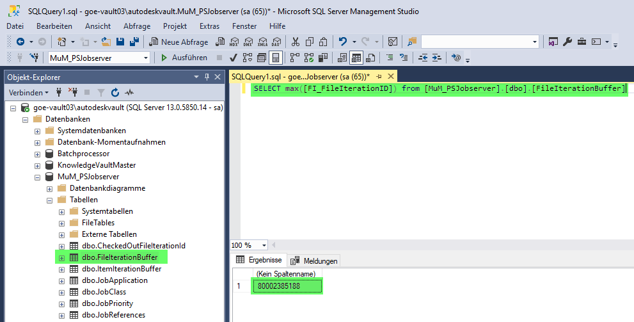
Task: Click the decrease indent icon
Action: click(x=423, y=58)
